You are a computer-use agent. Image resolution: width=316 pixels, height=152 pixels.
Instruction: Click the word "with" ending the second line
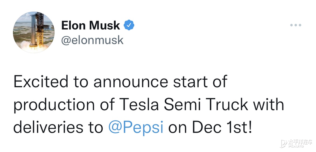tap(269, 105)
